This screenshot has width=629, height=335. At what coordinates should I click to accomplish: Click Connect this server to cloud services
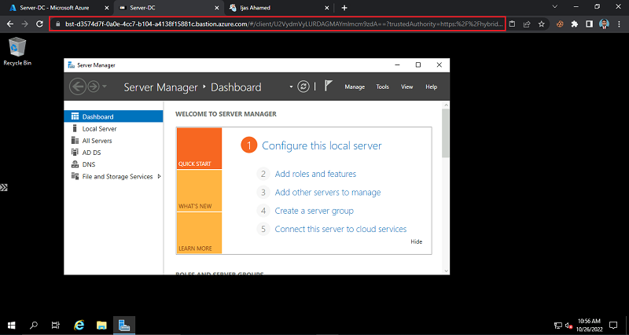[x=340, y=229]
